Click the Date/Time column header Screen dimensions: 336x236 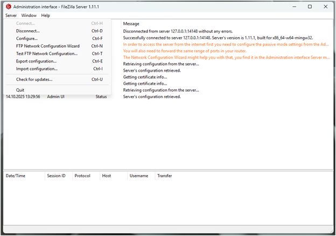point(15,176)
